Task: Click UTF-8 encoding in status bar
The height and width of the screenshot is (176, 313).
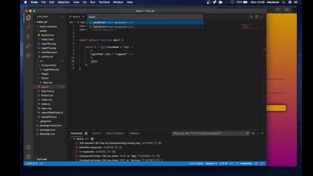Action: [x=224, y=163]
